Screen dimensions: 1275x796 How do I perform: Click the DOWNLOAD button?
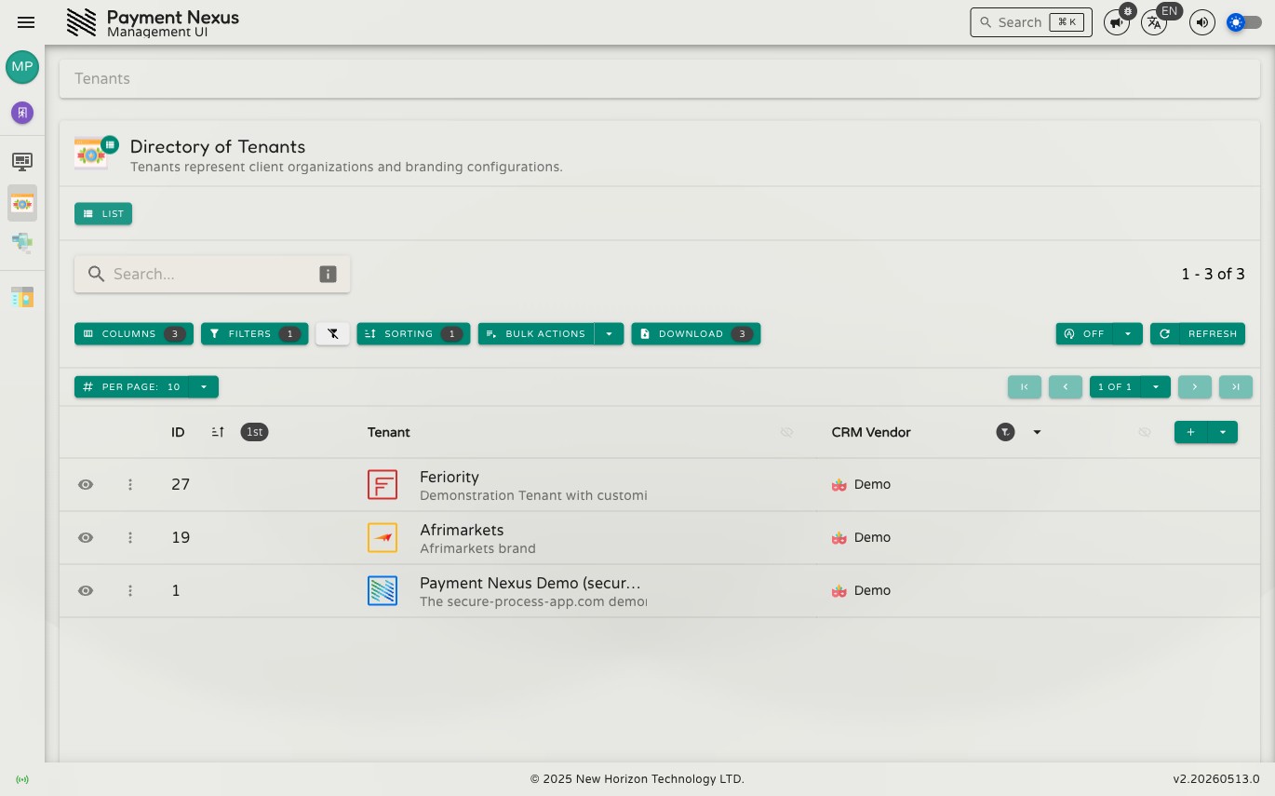tap(696, 333)
